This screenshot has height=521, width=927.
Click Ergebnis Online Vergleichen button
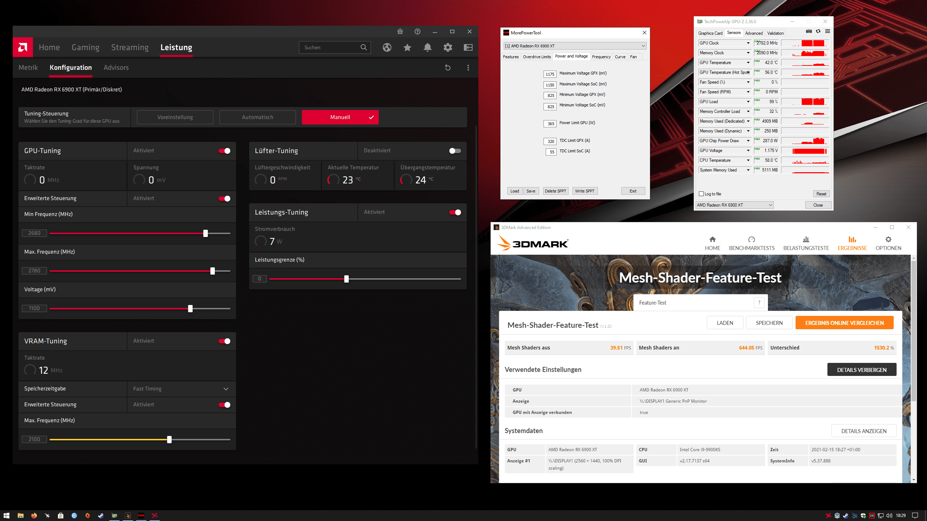(x=844, y=323)
